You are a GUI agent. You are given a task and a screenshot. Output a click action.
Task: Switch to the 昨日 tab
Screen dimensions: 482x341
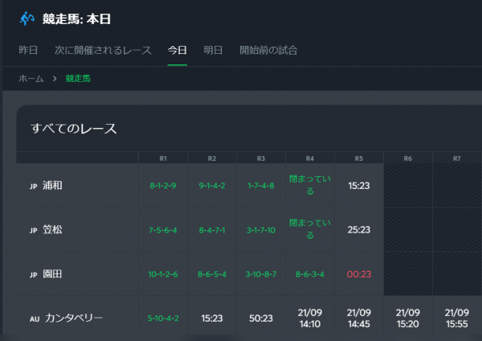[28, 50]
